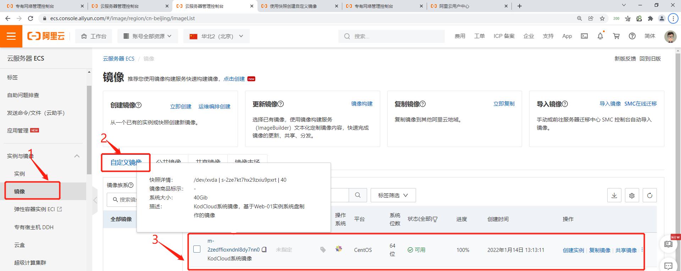Click help icon next to 更新镜像
Screen dimensions: 681x271
[281, 104]
